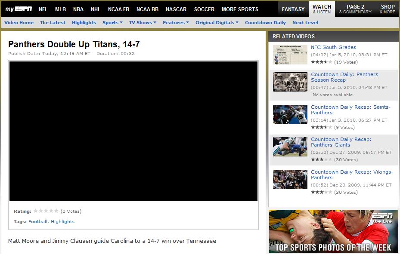Open the MORE SPORTS menu
The image size is (400, 254).
240,9
